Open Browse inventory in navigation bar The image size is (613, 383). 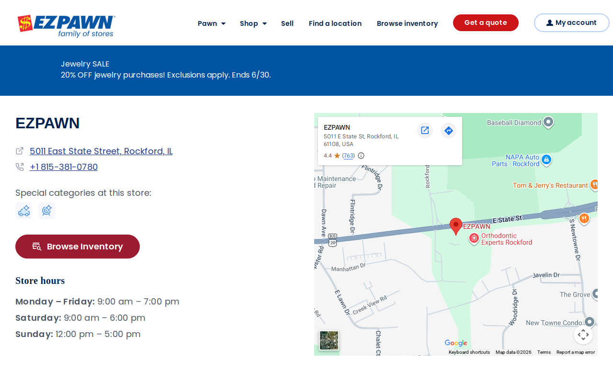click(408, 23)
